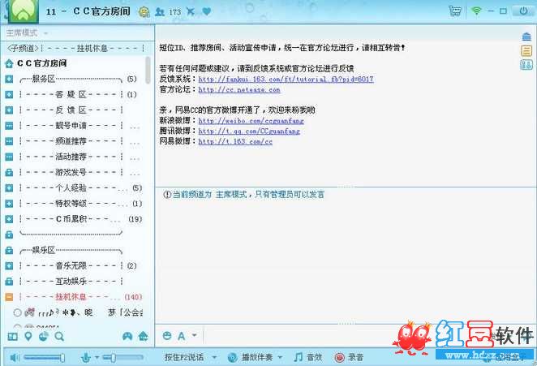Select the 频道推荐 channel
537x366 pixels.
click(x=71, y=141)
